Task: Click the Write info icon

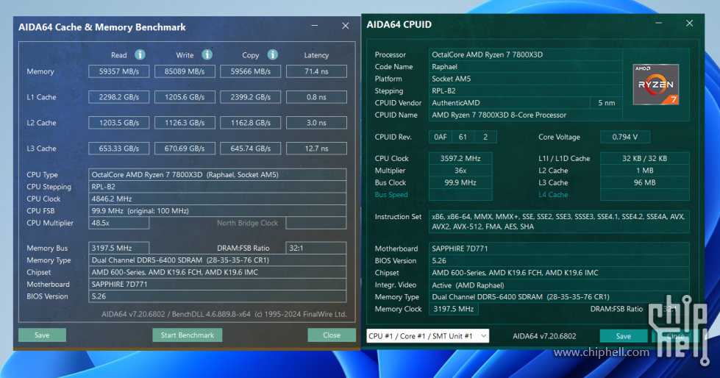Action: point(207,54)
